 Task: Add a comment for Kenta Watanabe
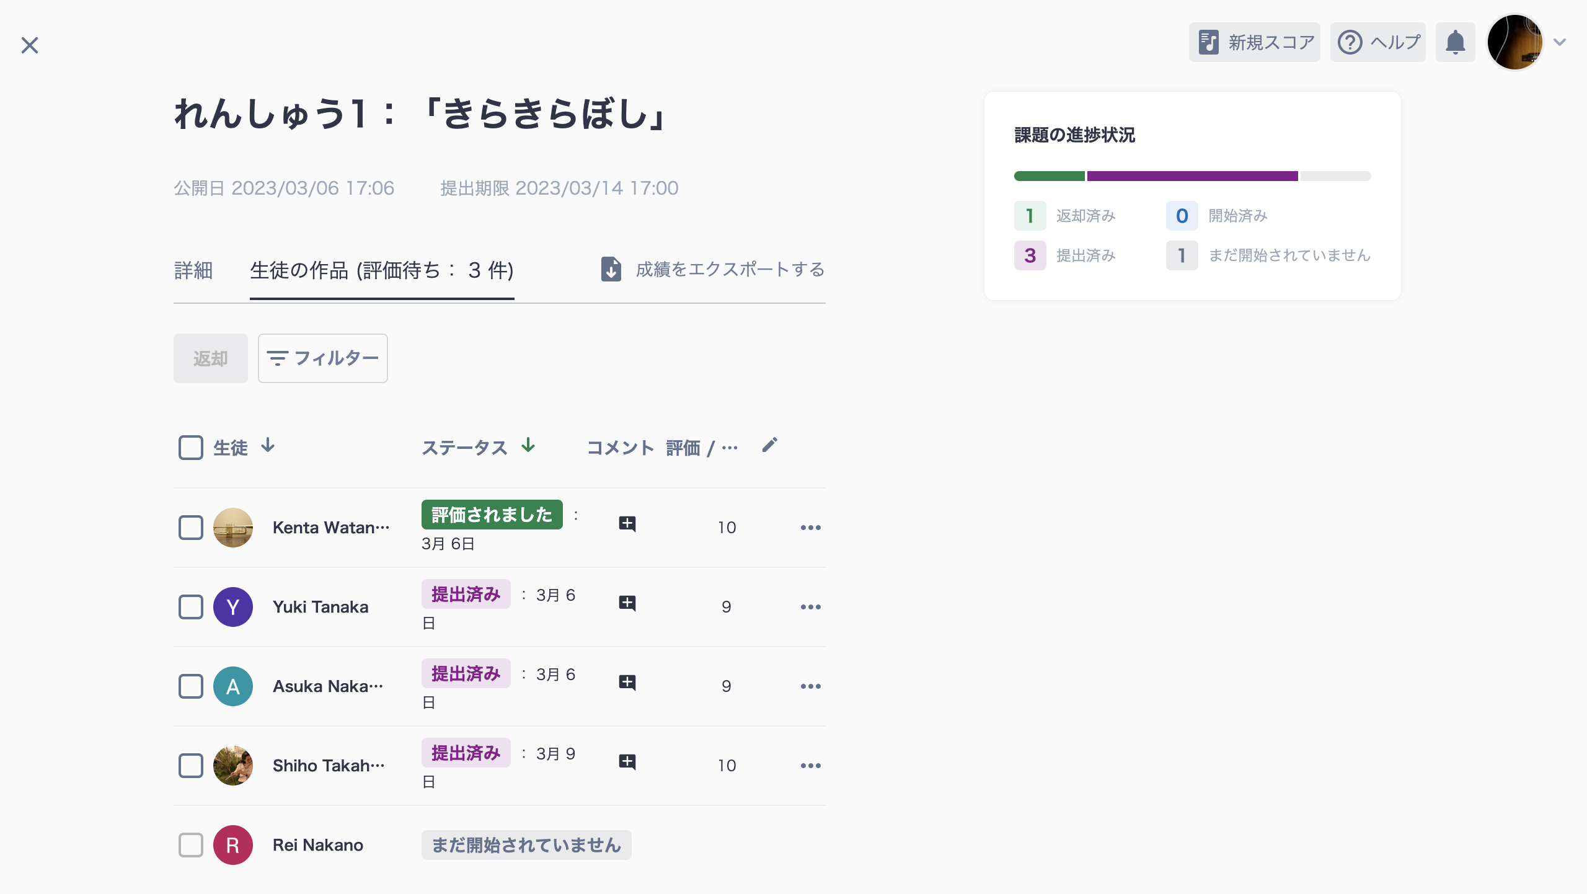(x=628, y=524)
